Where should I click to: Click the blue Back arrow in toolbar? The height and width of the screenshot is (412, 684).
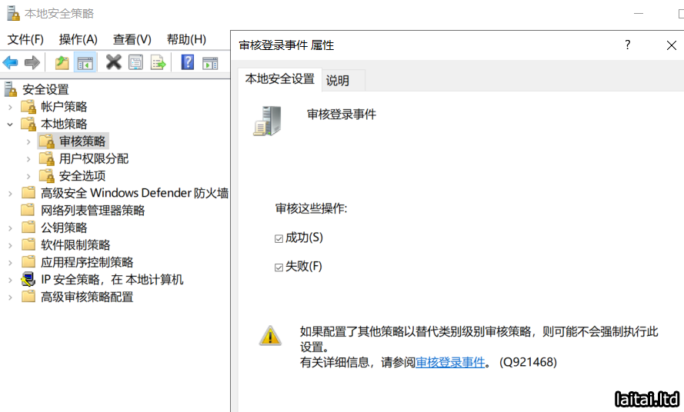pyautogui.click(x=11, y=63)
